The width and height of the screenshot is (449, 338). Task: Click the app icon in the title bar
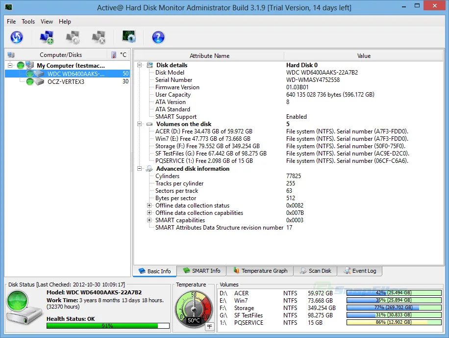coord(9,7)
